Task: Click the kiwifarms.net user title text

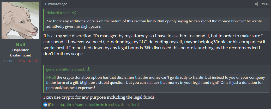Action: 20,55
